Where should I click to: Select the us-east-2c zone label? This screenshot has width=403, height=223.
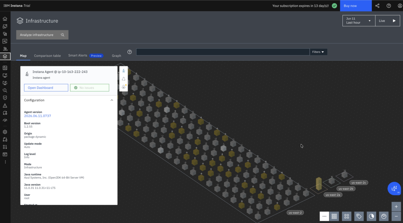pyautogui.click(x=359, y=183)
